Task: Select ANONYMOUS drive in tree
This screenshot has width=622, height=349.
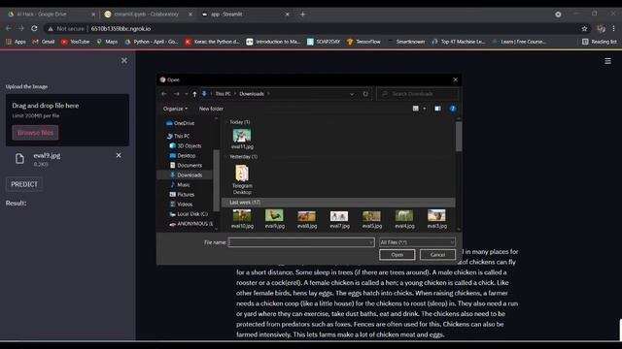Action: click(x=190, y=224)
